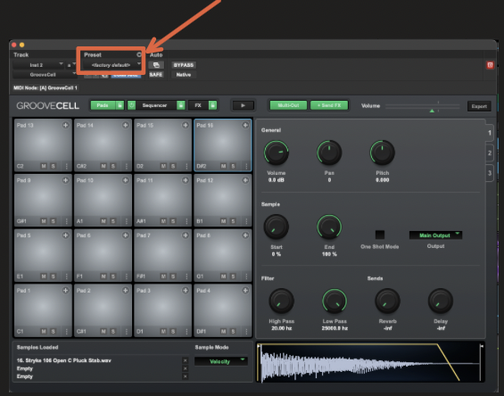The height and width of the screenshot is (396, 504).
Task: Click the Pan knob
Action: point(329,153)
